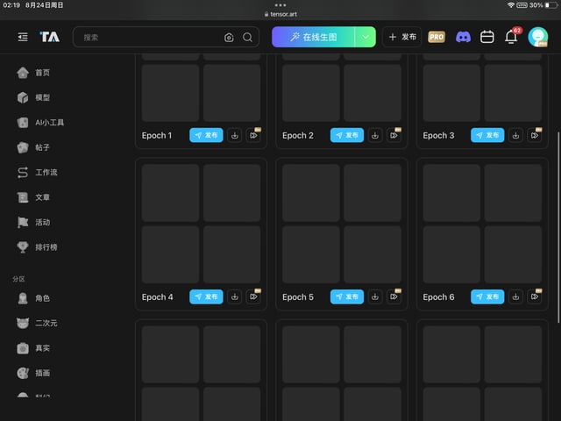The height and width of the screenshot is (421, 561).
Task: Publish Epoch 6 model
Action: point(487,296)
